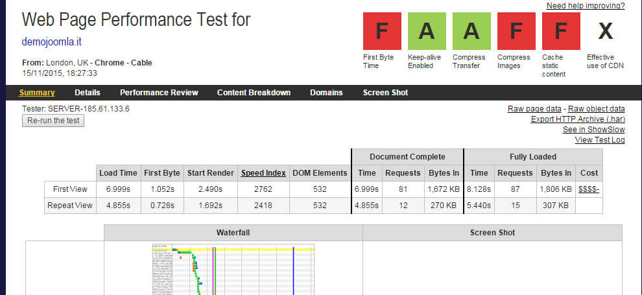Switch to the Summary tab

(x=37, y=93)
